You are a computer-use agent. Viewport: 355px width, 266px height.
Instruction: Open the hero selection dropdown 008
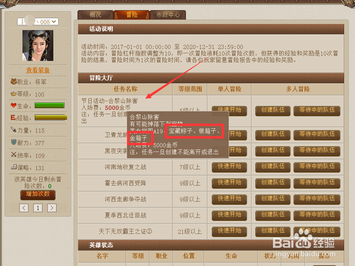(38, 22)
